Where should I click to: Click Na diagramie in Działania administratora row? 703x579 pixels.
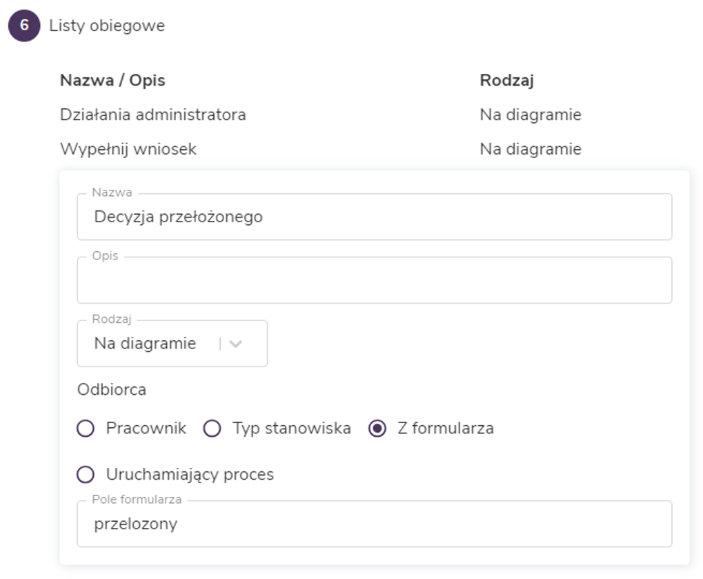click(x=530, y=115)
